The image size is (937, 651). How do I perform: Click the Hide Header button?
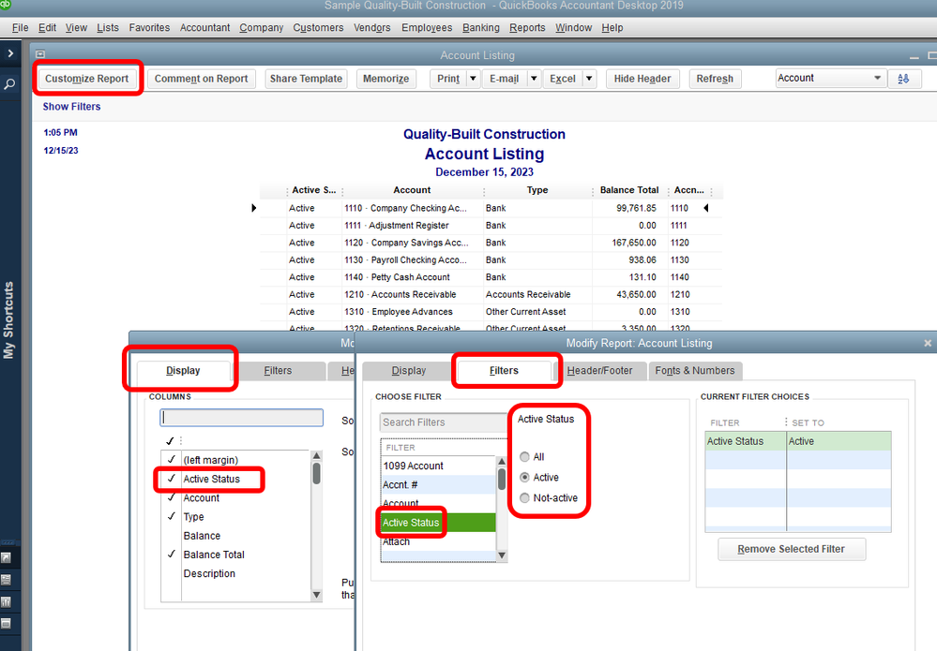click(x=642, y=79)
